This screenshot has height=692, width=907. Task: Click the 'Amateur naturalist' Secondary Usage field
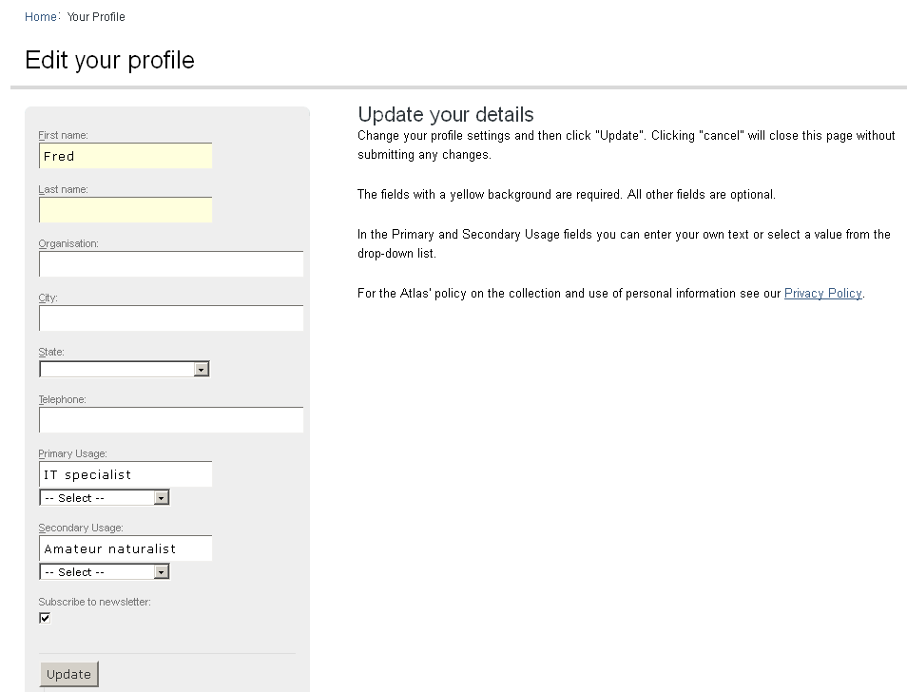click(x=125, y=548)
